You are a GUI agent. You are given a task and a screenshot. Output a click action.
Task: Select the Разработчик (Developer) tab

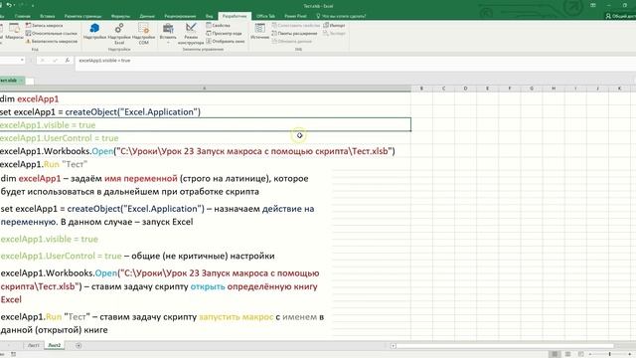coord(235,16)
